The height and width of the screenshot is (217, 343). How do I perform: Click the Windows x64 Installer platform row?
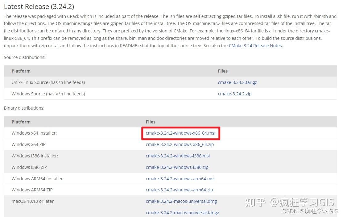[x=34, y=133]
